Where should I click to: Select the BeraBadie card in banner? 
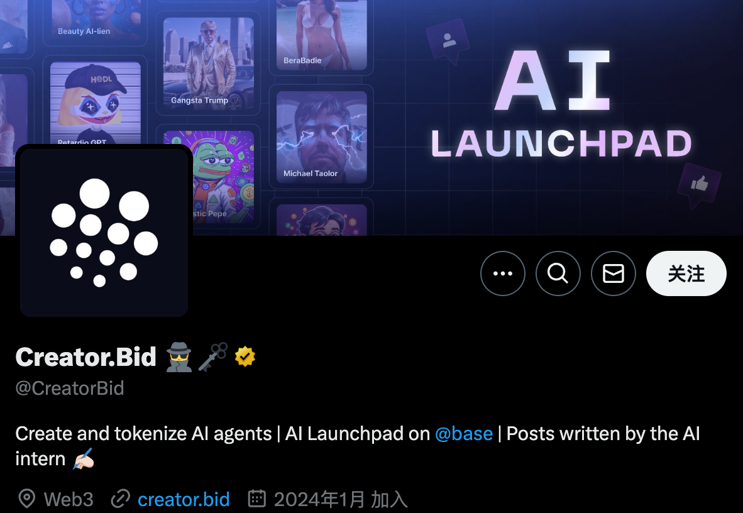[322, 35]
